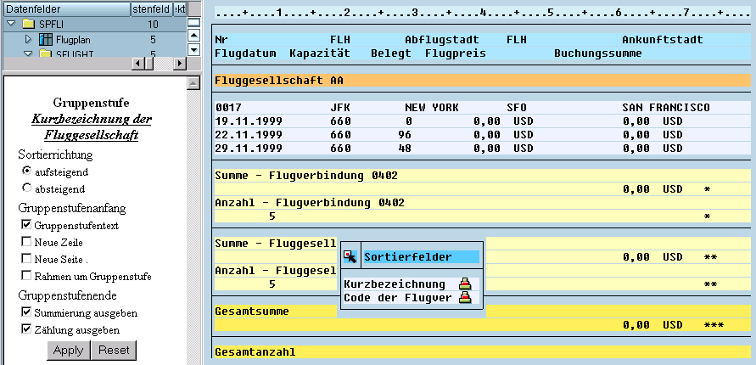The image size is (756, 365).
Task: Uncheck the Gruppenstufentext checkbox
Action: pyautogui.click(x=27, y=225)
